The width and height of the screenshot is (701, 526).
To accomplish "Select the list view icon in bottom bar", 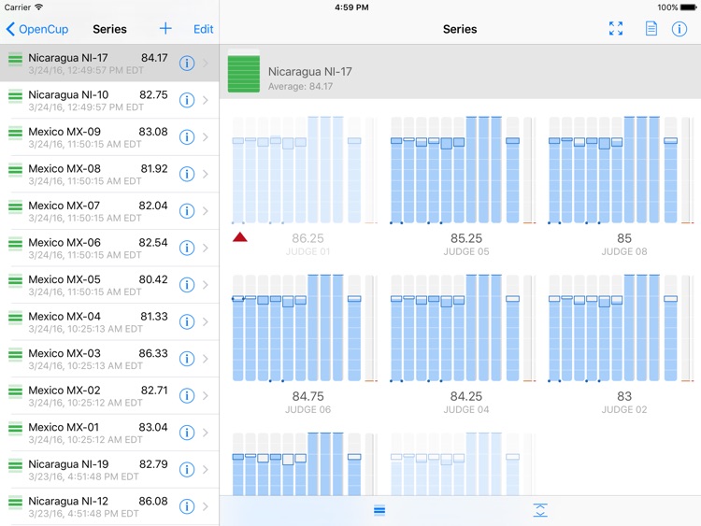I will (379, 510).
